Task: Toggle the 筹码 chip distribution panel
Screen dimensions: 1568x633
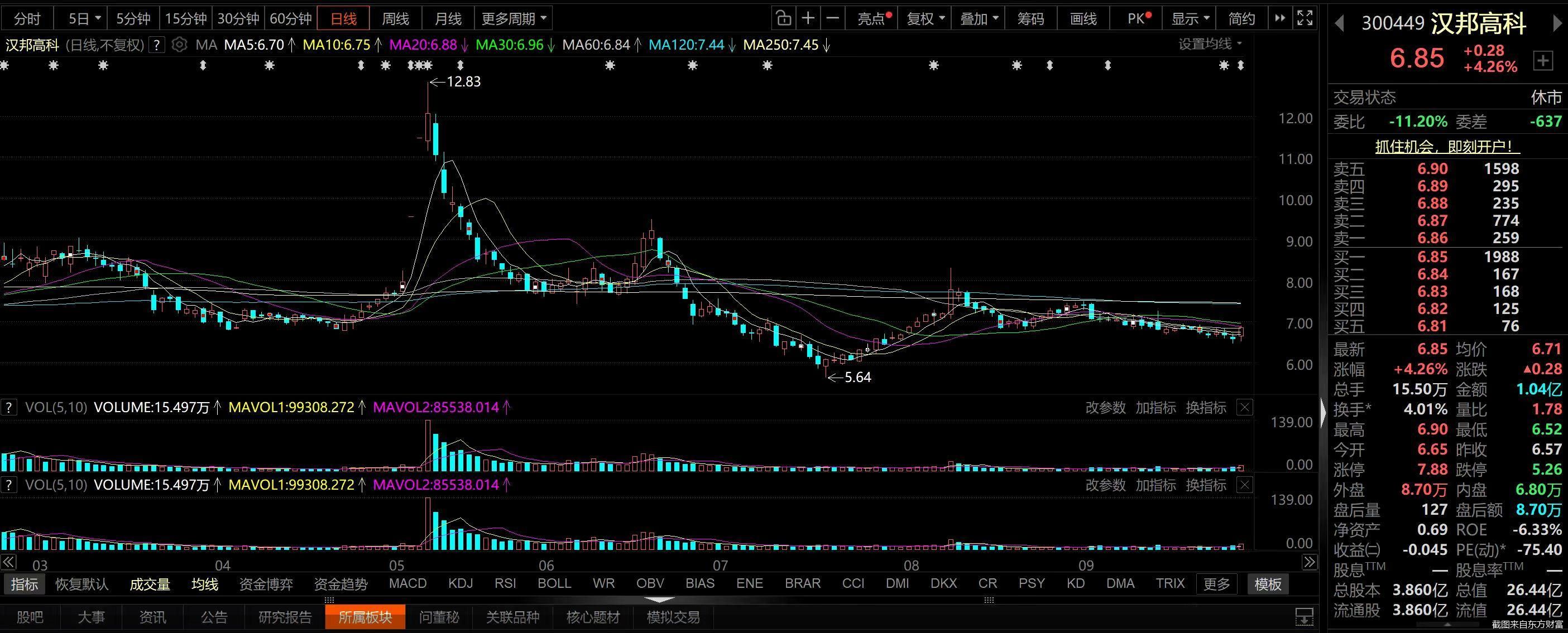Action: tap(1030, 19)
